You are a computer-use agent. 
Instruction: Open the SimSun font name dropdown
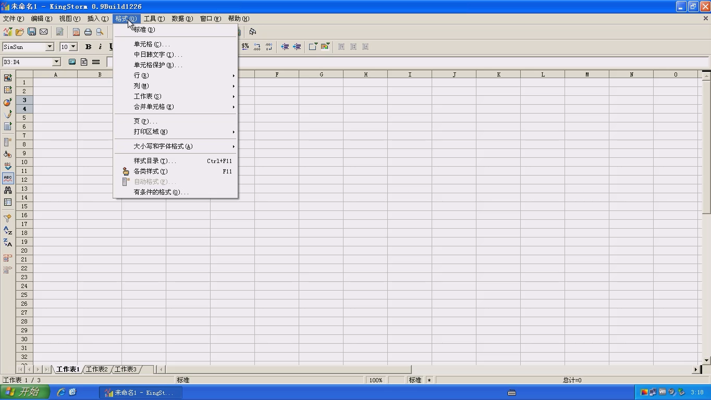click(x=50, y=47)
